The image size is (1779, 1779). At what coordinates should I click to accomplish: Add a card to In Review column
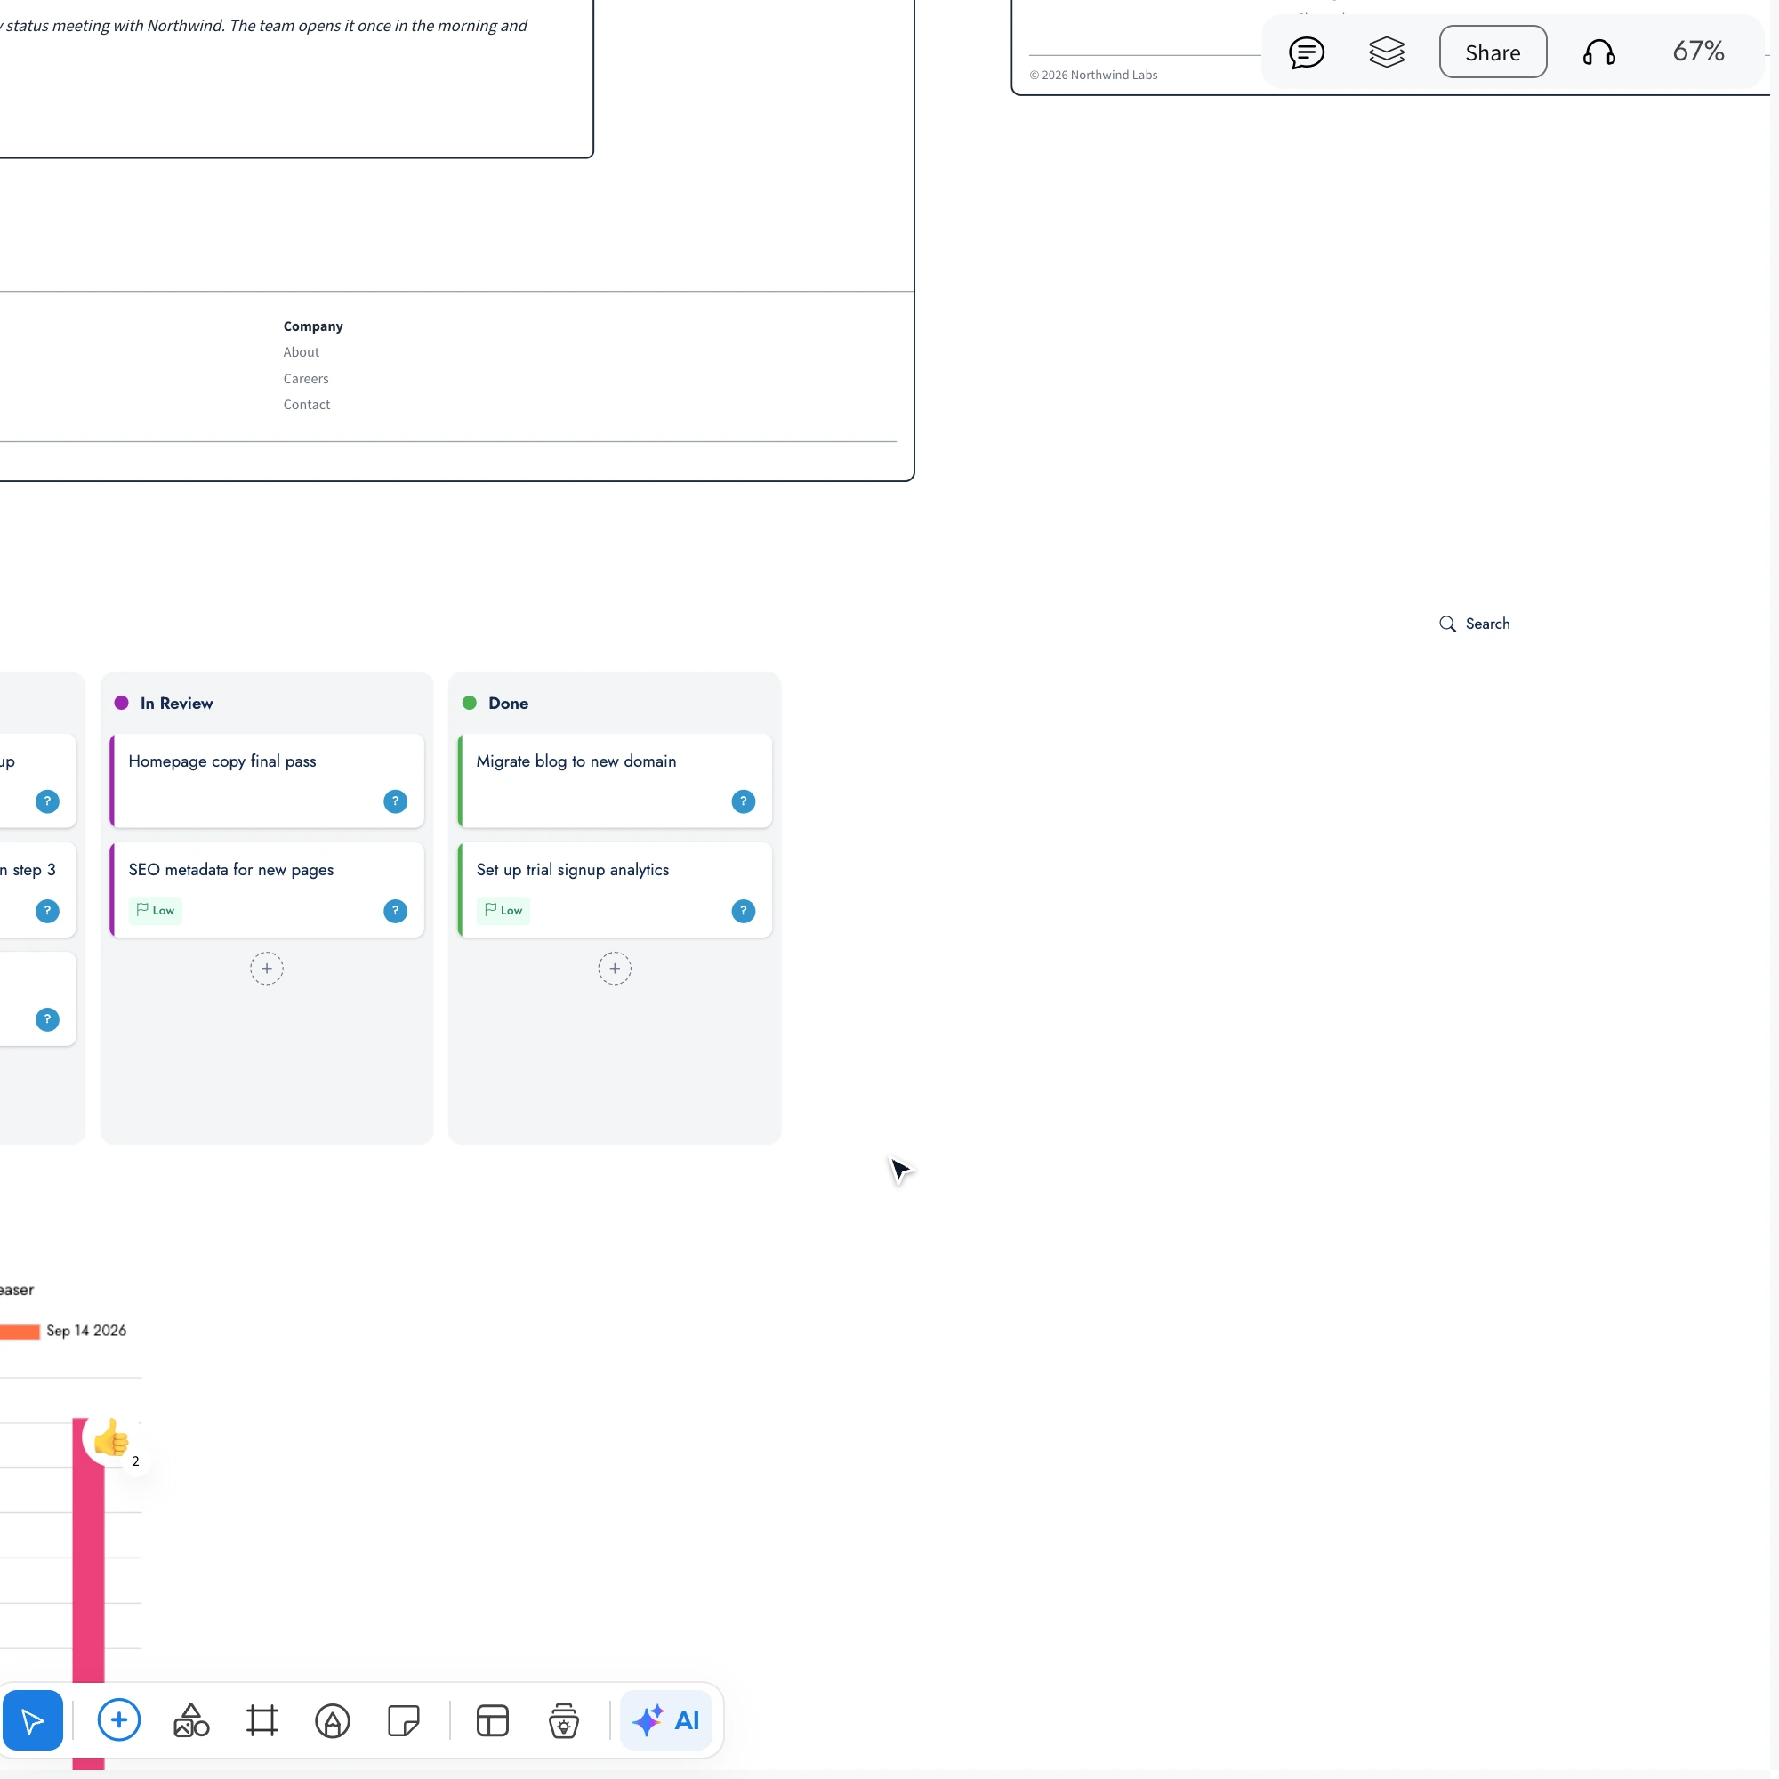[x=267, y=969]
